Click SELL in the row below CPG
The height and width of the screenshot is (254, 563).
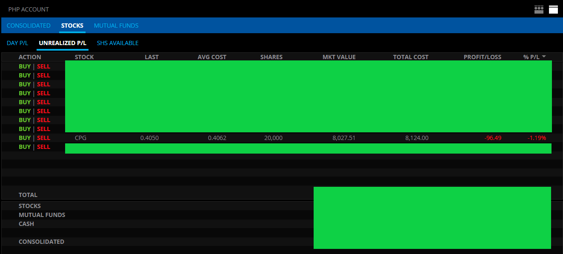(x=43, y=147)
